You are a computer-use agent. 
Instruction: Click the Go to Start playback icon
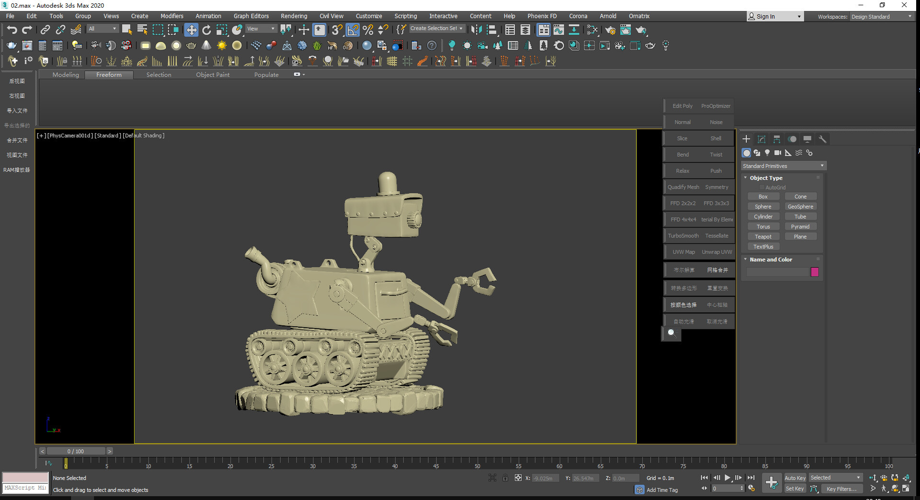[x=704, y=477]
